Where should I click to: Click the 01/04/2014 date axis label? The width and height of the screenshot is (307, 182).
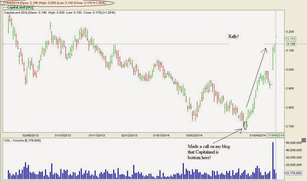[258, 135]
